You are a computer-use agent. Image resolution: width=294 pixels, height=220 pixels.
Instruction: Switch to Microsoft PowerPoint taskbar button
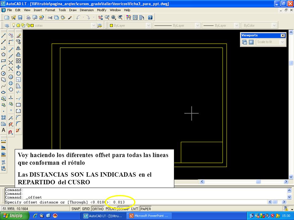[x=149, y=216]
